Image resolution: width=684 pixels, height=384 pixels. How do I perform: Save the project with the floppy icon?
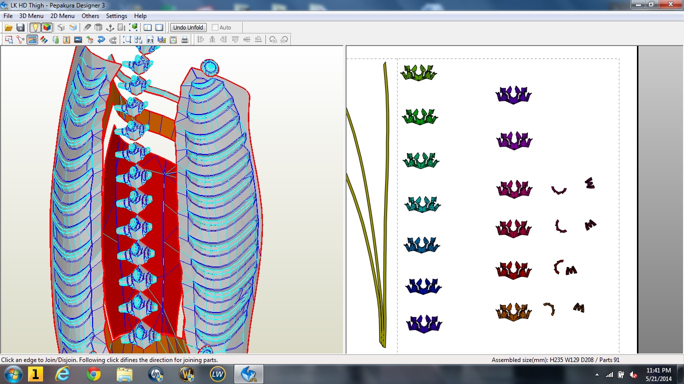point(21,27)
